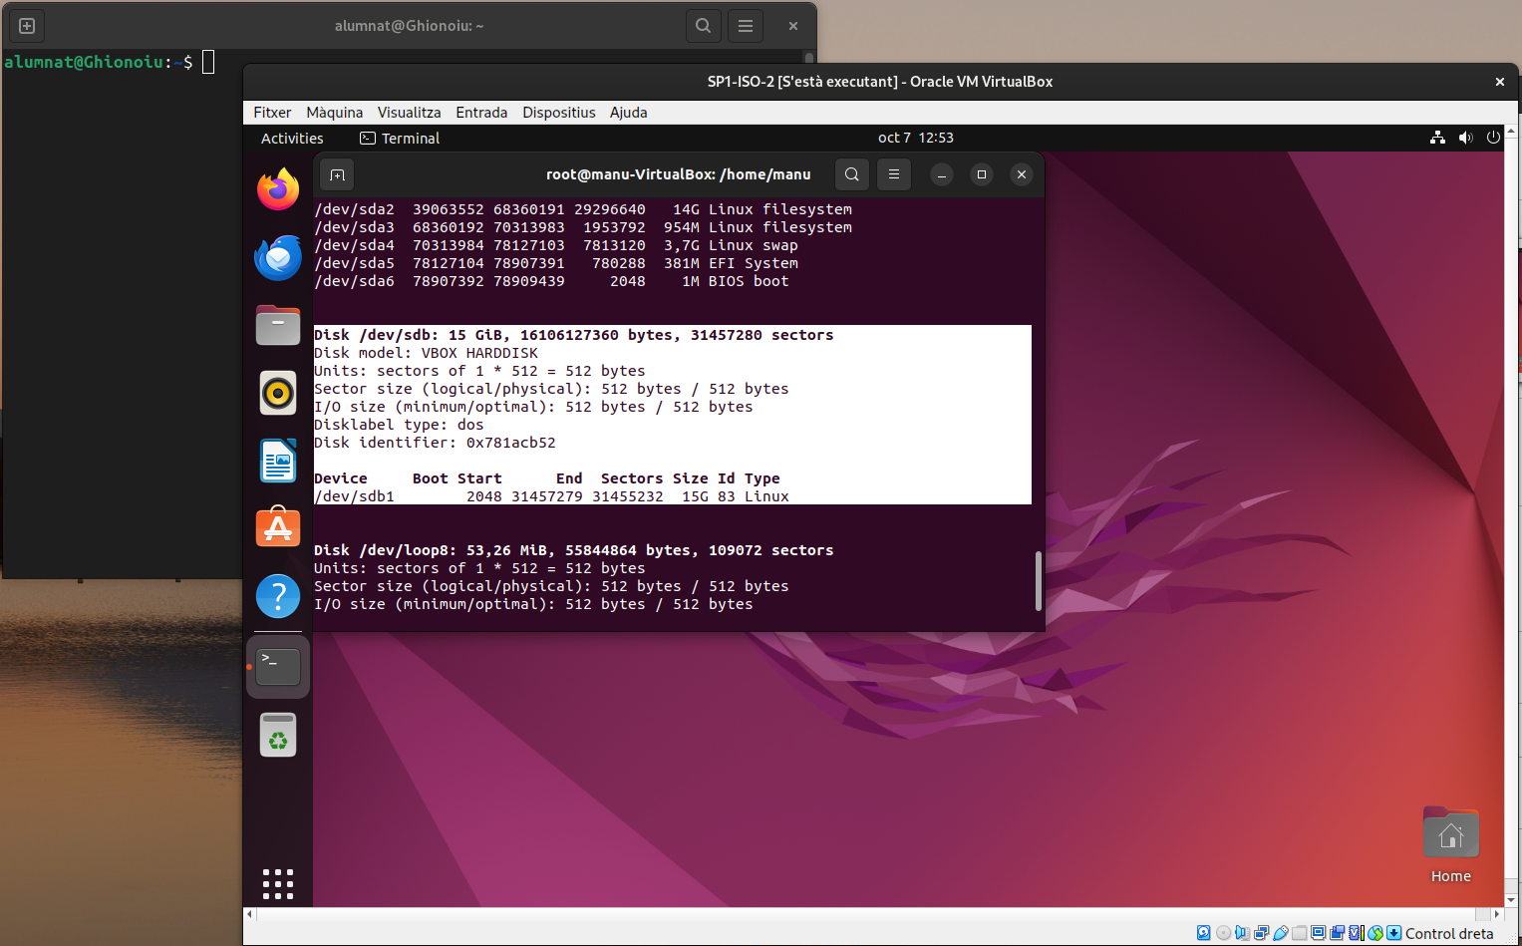This screenshot has width=1522, height=946.
Task: Click the Activities button
Action: point(292,139)
